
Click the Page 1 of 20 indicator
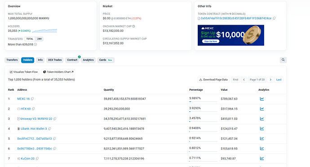pyautogui.click(x=257, y=79)
